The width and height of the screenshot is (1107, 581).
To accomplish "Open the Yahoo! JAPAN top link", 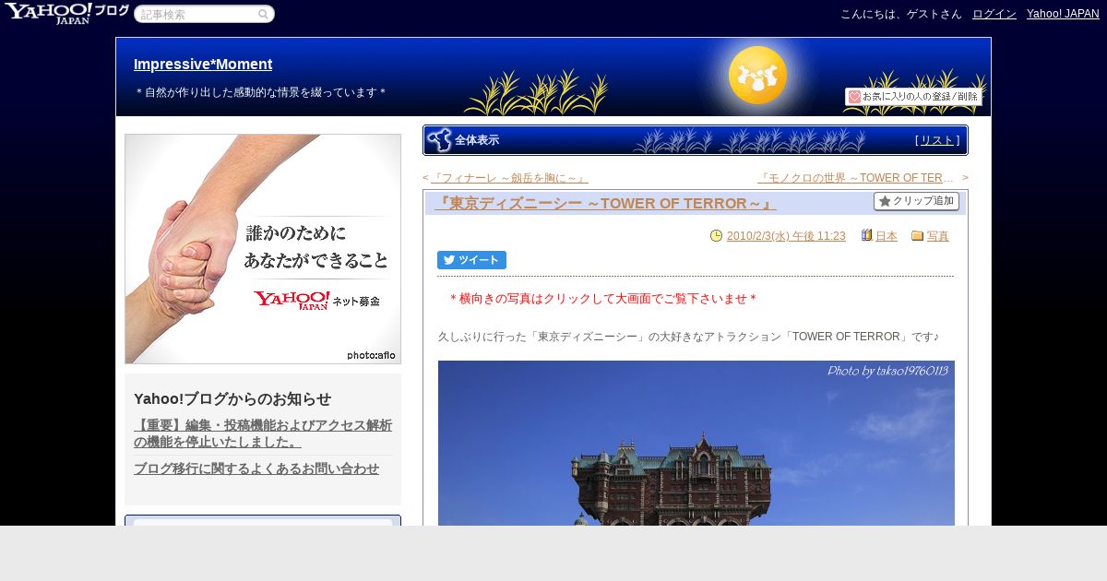I will [1063, 14].
